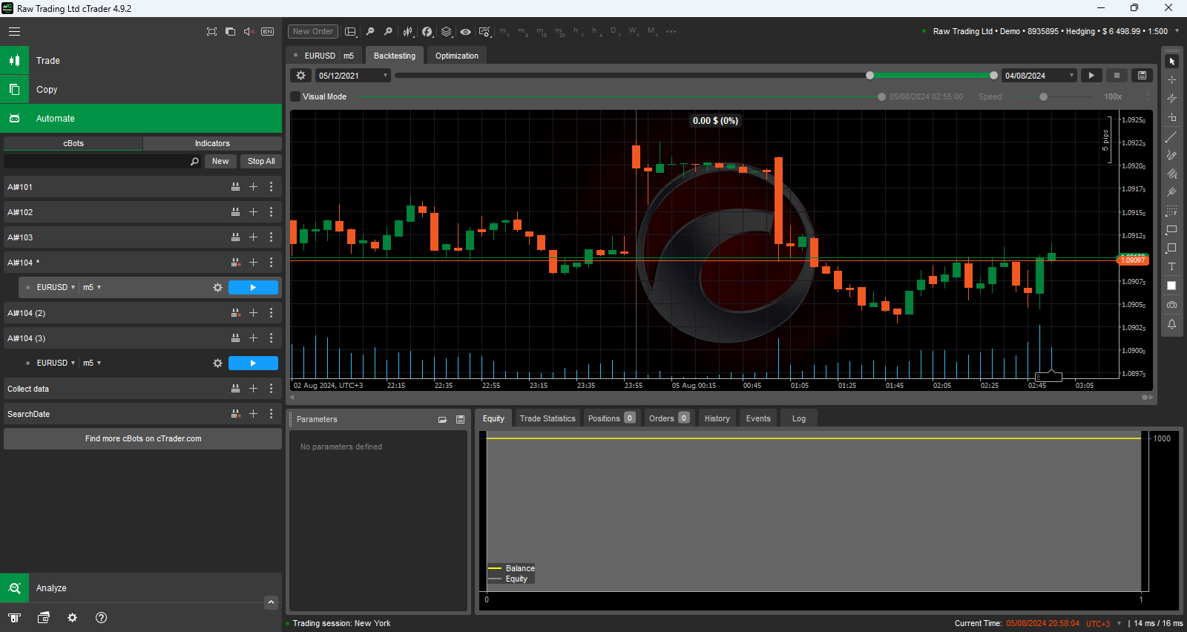Open the hamburger main menu

click(14, 31)
